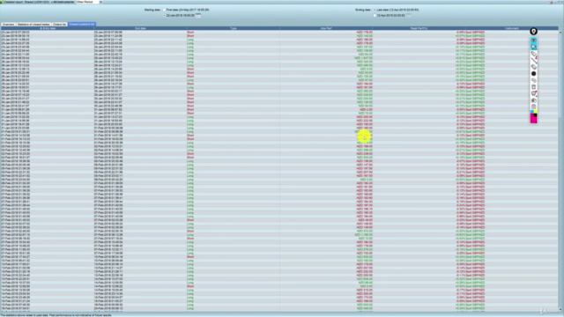Viewport: 564px width, 317px height.
Task: Select the cursor pointer annotation tool
Action: point(533,47)
